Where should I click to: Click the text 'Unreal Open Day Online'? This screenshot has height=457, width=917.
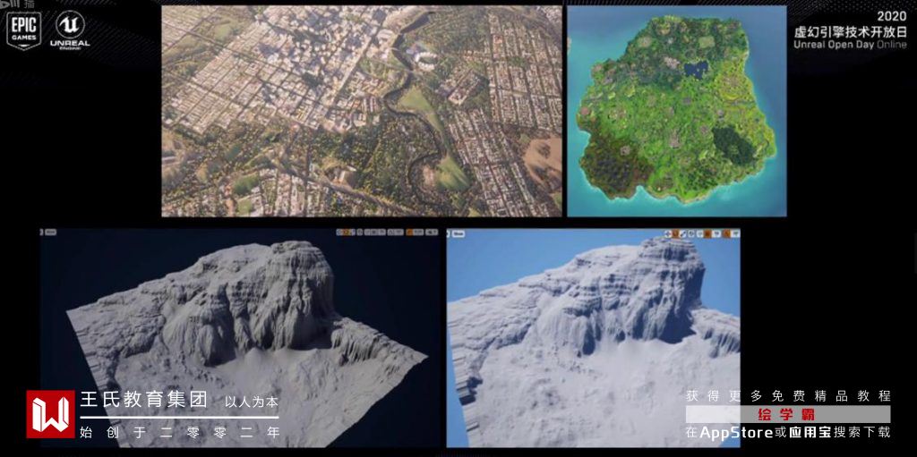point(851,45)
